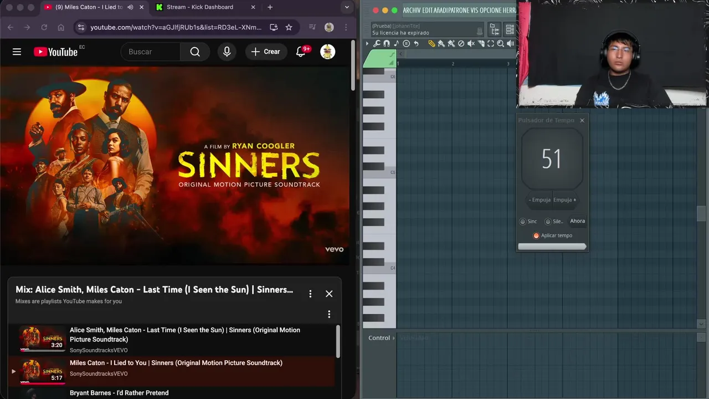Tap the 51 tempo display pad
This screenshot has width=709, height=399.
[x=552, y=159]
